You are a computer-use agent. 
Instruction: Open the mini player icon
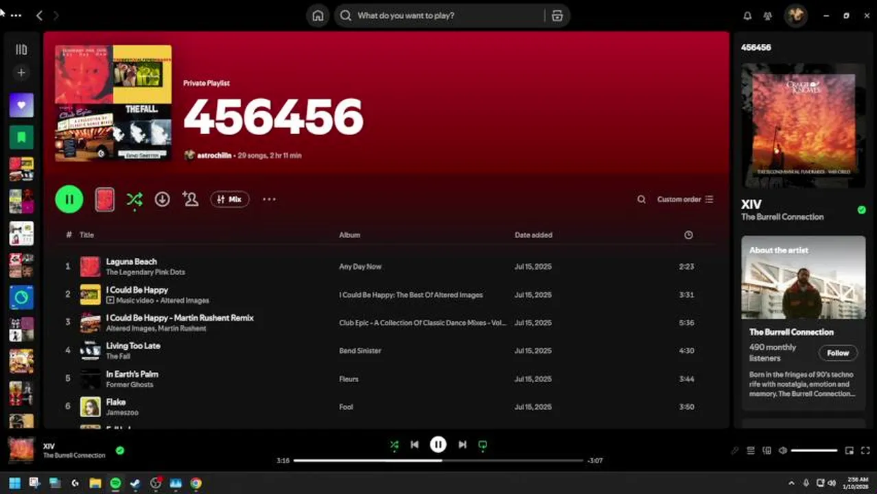(x=849, y=451)
